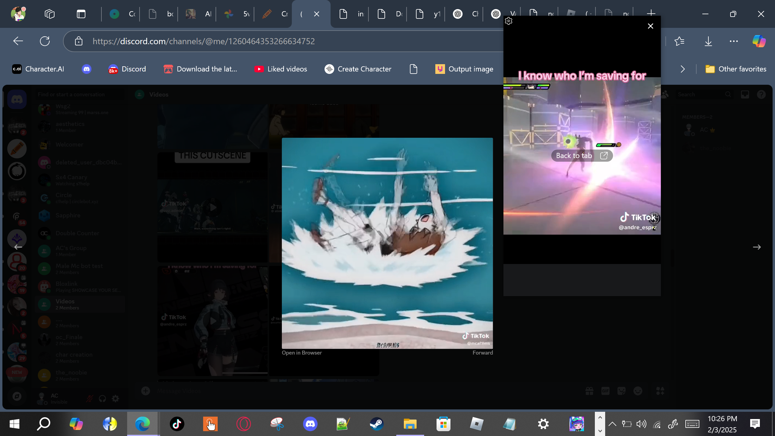This screenshot has width=775, height=436.
Task: Open File Explorer from the taskbar
Action: (410, 424)
